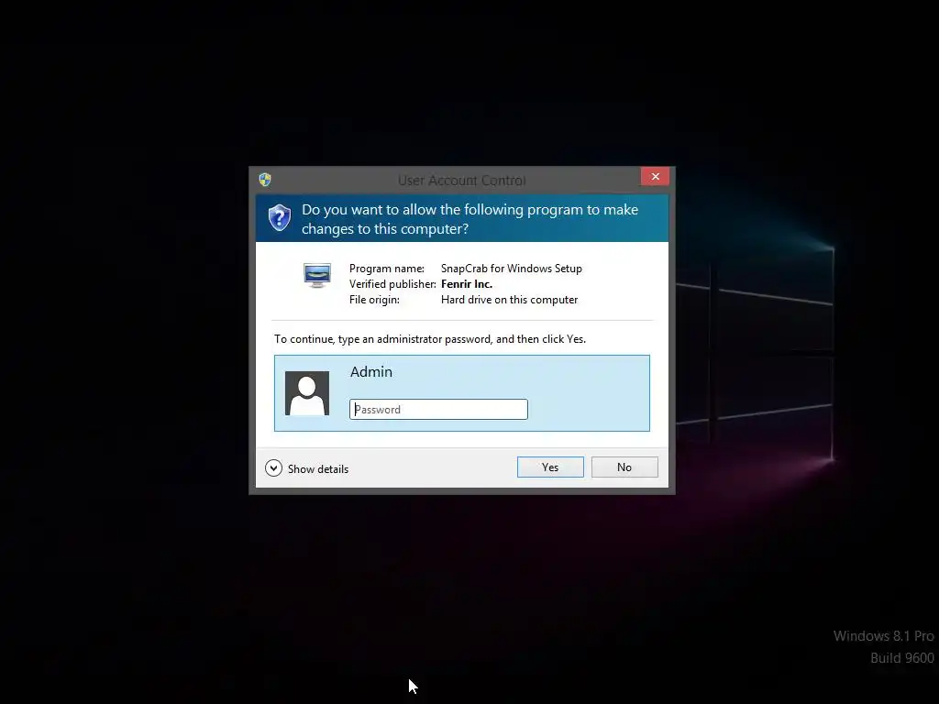Viewport: 939px width, 704px height.
Task: Click the 'User Account Control' title text
Action: (462, 181)
